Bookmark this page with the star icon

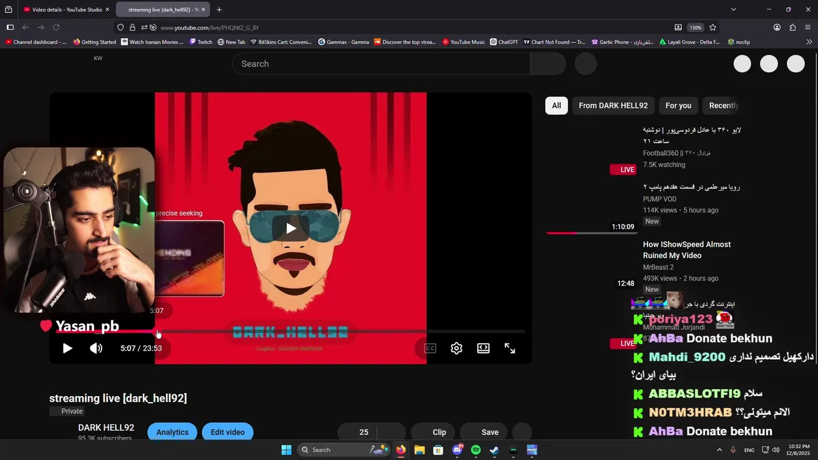pos(713,27)
